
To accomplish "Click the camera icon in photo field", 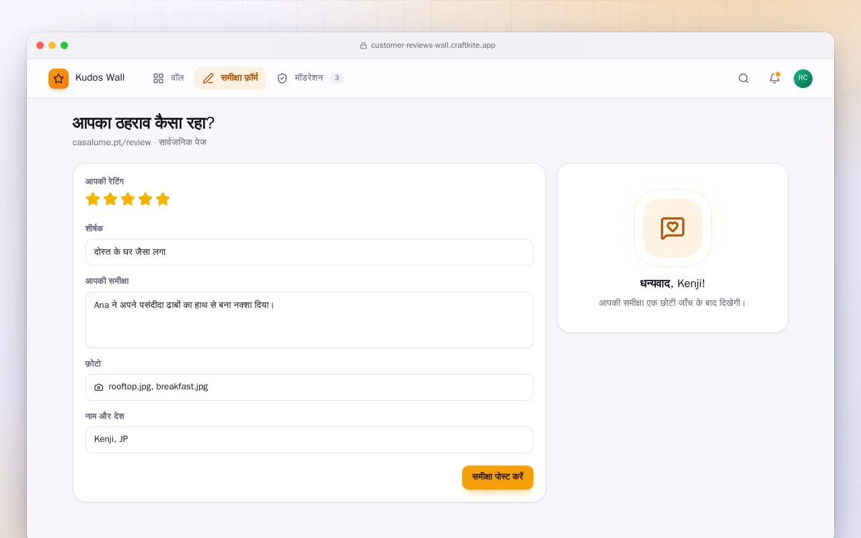I will 99,387.
